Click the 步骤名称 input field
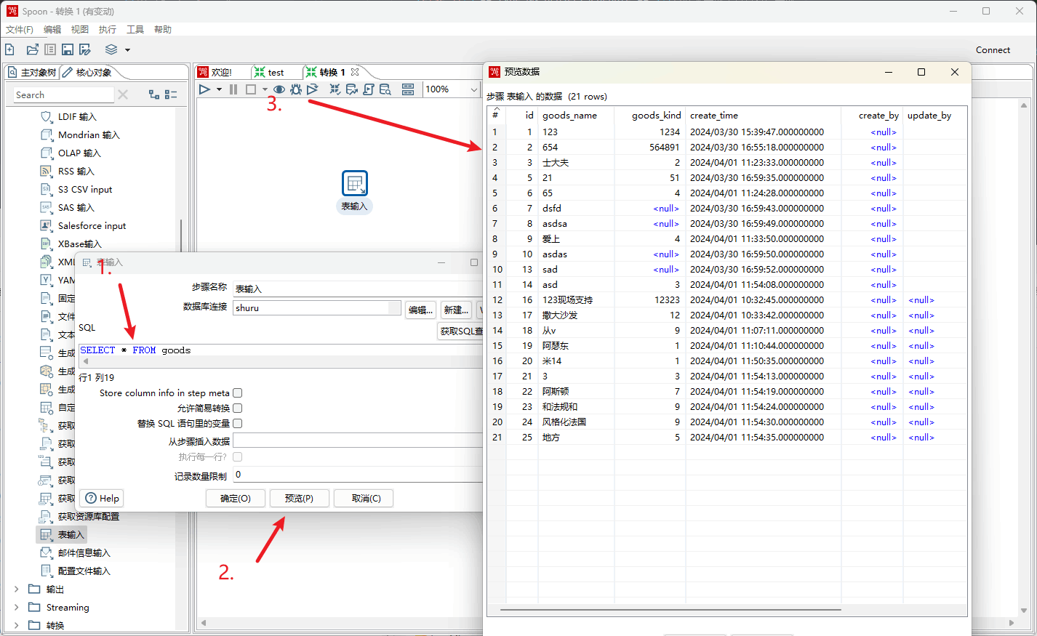This screenshot has width=1037, height=636. tap(358, 289)
